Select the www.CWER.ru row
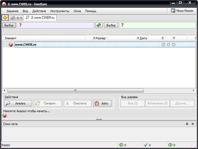 click(105, 45)
